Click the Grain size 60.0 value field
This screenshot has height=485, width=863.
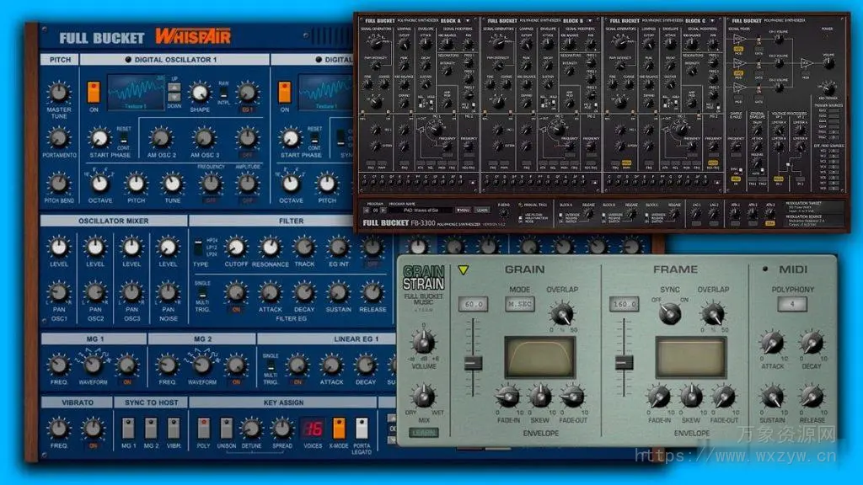pos(473,304)
